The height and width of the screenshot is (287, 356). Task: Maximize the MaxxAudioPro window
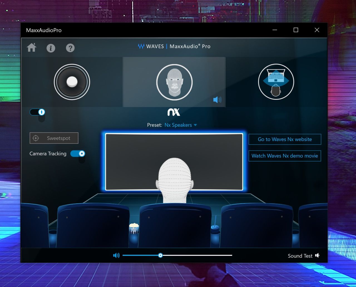coord(296,30)
